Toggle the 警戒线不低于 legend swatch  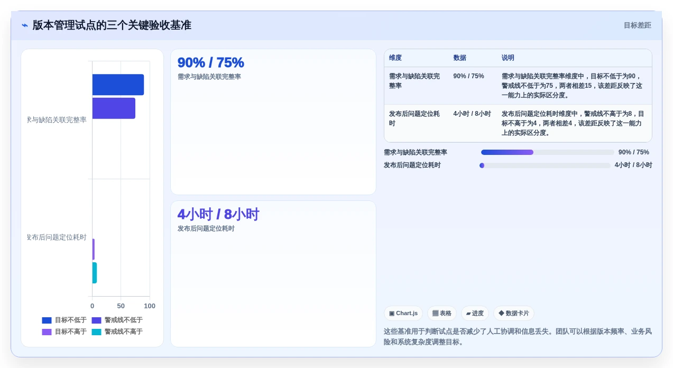click(96, 320)
